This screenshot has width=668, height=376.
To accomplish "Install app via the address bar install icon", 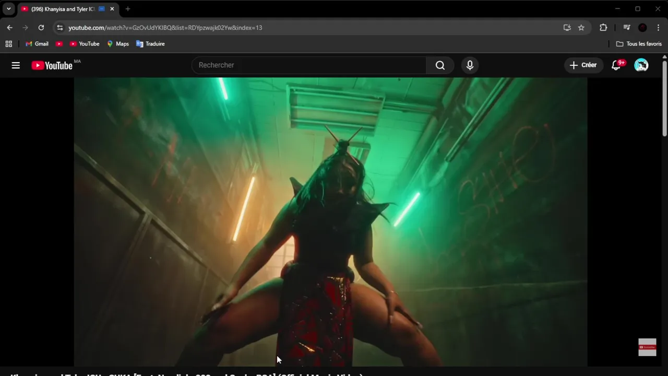I will click(x=567, y=28).
